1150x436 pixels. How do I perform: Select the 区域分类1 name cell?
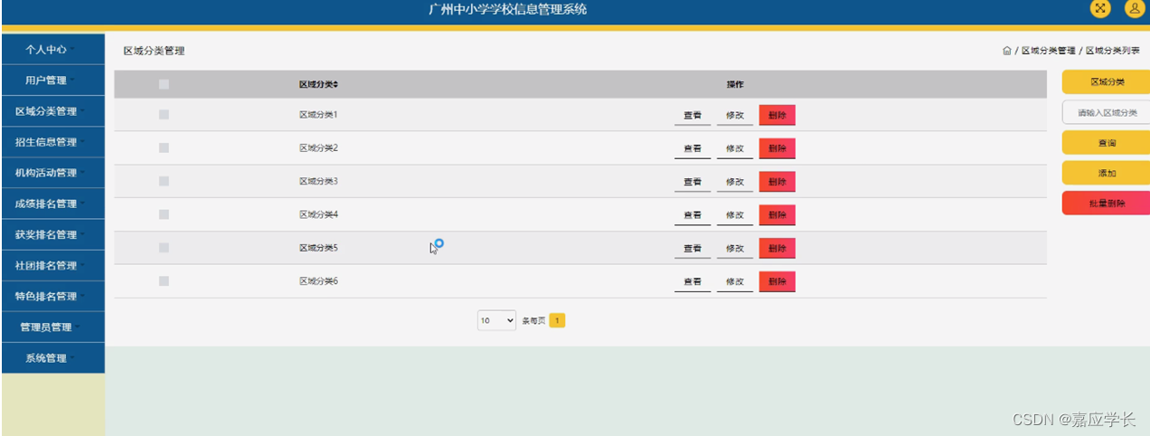[x=318, y=115]
